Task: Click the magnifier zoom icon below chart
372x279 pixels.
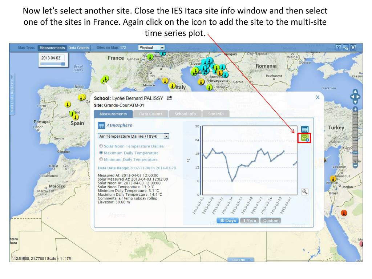Action: pyautogui.click(x=305, y=192)
